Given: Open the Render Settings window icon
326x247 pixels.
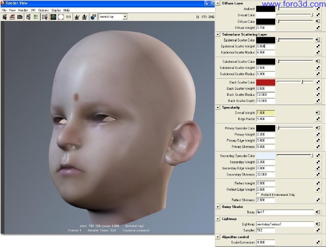Looking at the screenshot, I should [x=45, y=17].
